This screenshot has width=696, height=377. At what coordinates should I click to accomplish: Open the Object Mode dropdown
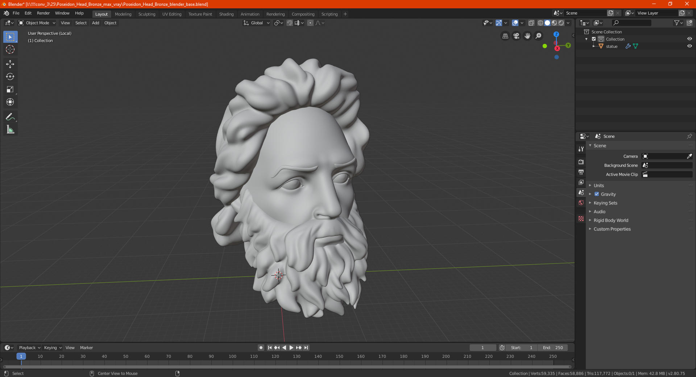tap(37, 23)
